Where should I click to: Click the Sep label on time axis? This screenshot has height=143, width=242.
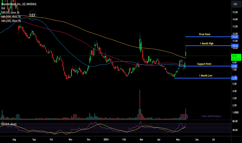(34, 139)
